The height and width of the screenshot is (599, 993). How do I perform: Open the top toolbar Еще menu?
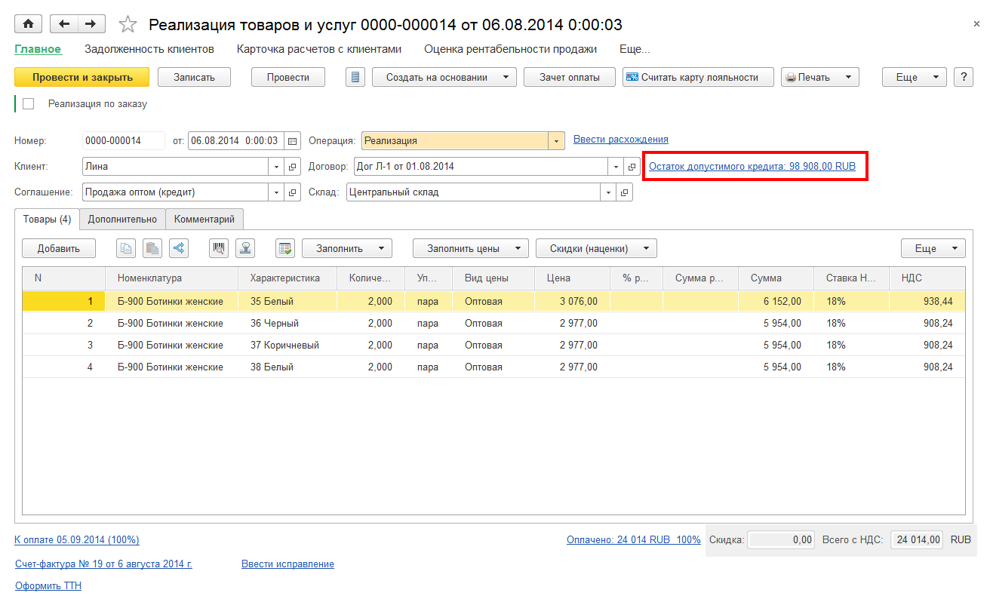point(914,77)
